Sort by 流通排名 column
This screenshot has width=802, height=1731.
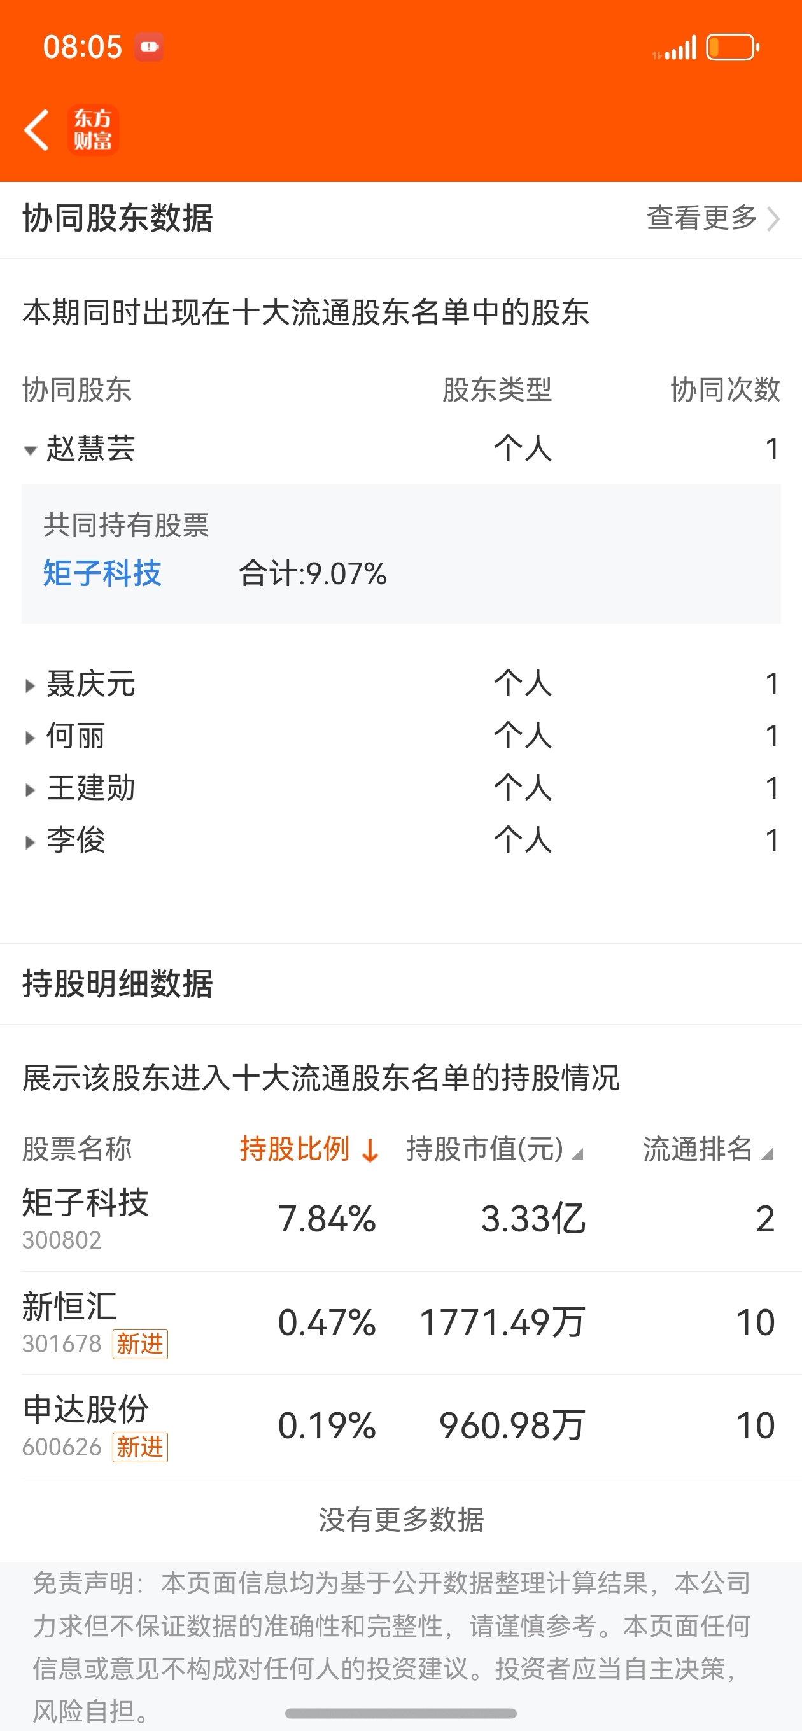pyautogui.click(x=707, y=1149)
